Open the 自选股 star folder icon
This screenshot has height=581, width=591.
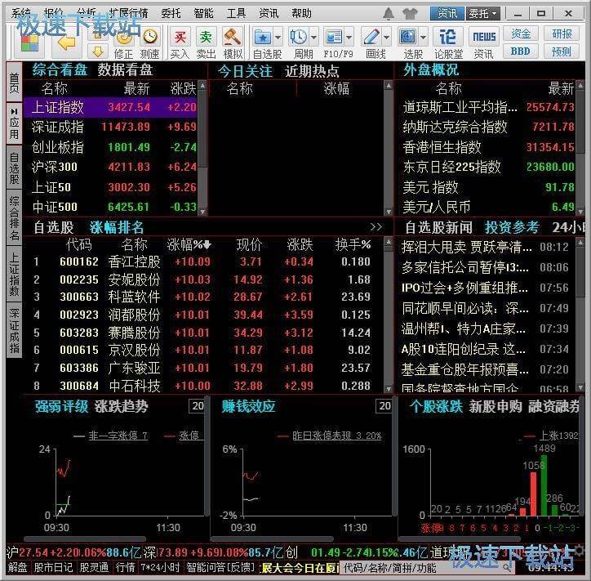point(263,37)
